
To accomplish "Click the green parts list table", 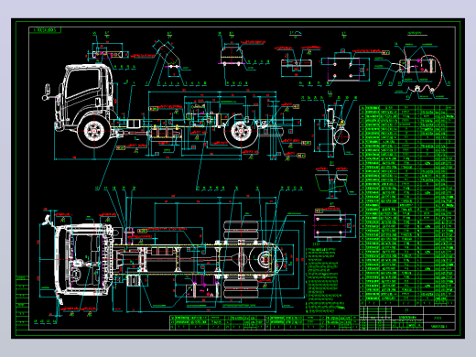I will 407,206.
